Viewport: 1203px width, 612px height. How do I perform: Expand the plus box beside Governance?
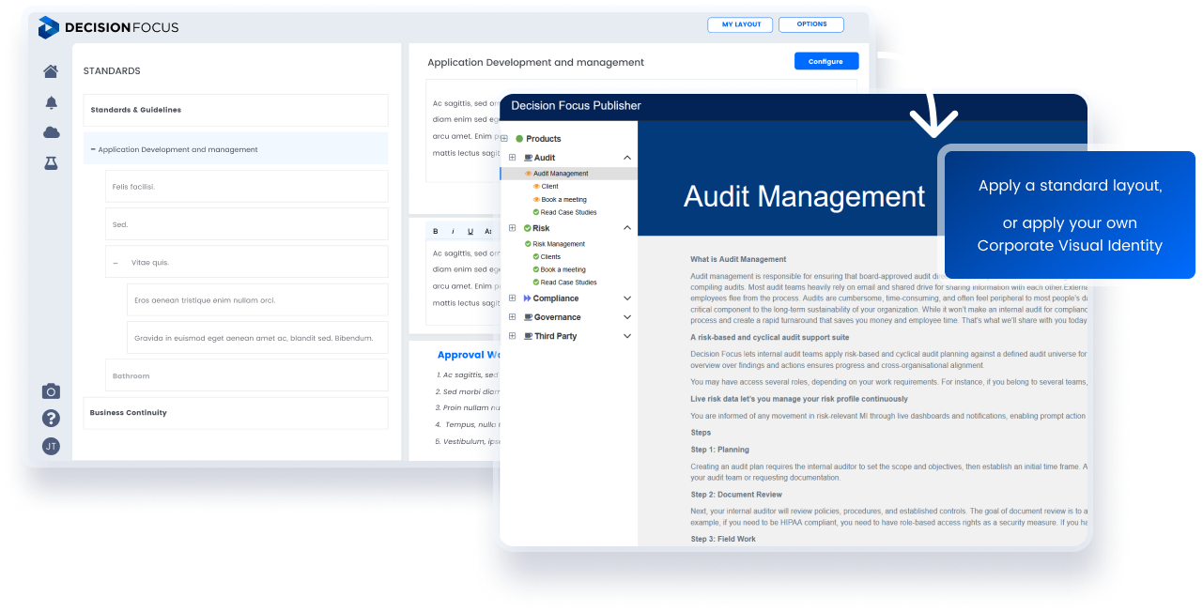(x=512, y=317)
